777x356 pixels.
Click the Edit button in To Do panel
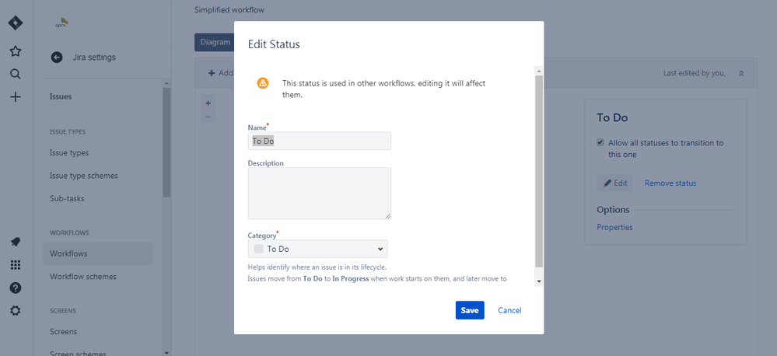coord(615,183)
